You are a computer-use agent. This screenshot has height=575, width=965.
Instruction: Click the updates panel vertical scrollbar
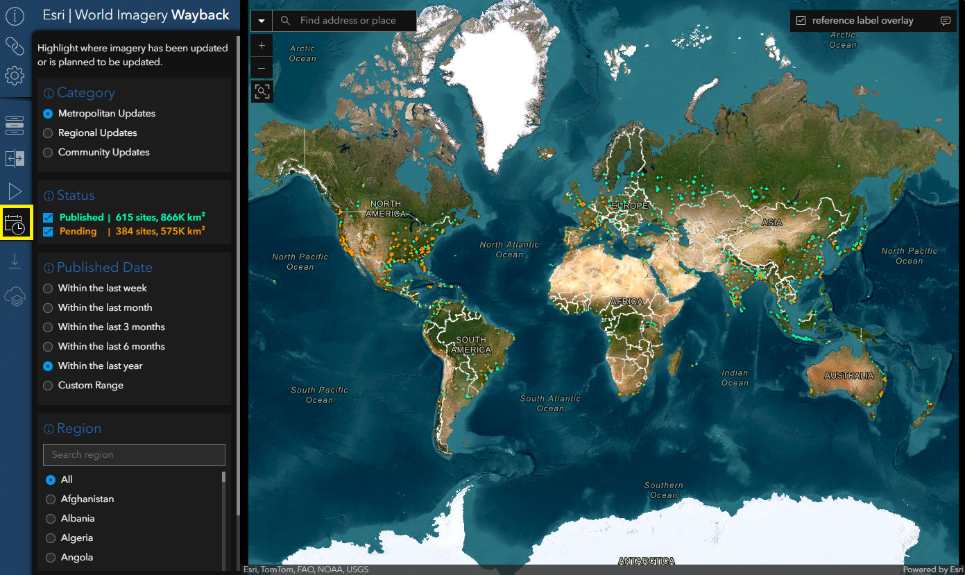click(238, 275)
